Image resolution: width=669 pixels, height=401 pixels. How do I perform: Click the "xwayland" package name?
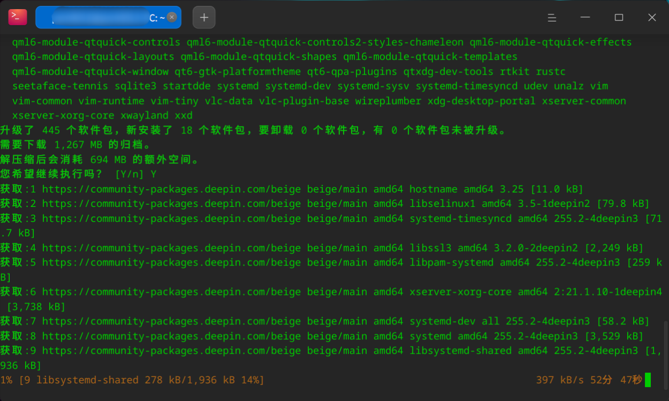pos(145,116)
